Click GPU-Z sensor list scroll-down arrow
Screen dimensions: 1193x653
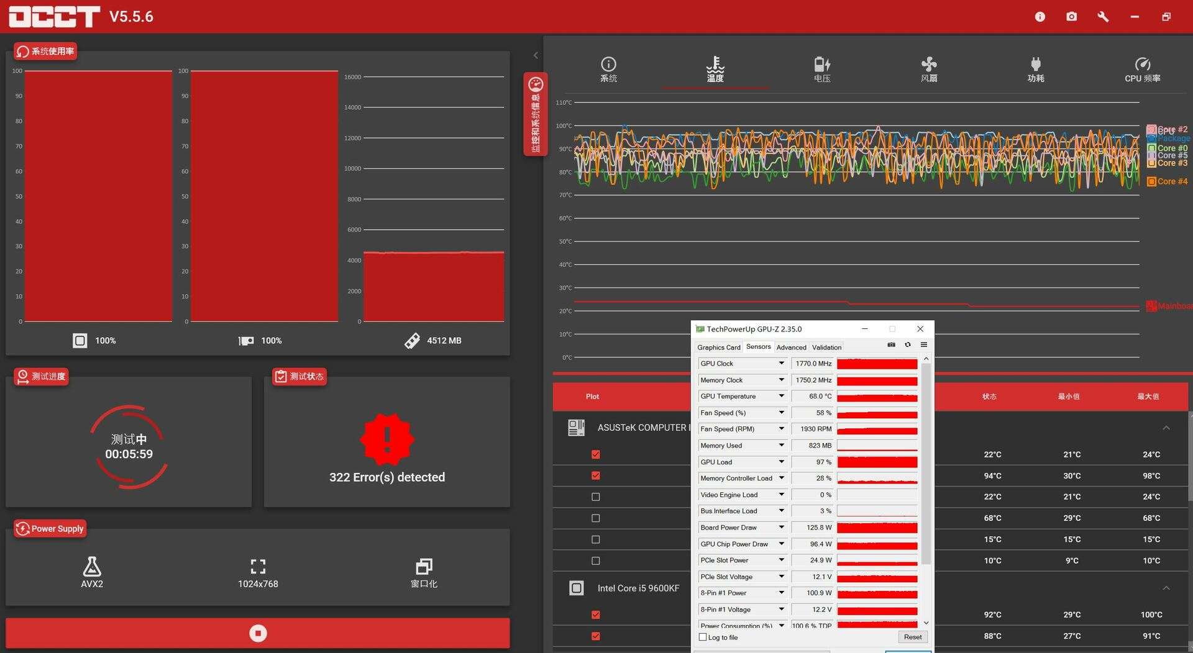(926, 623)
